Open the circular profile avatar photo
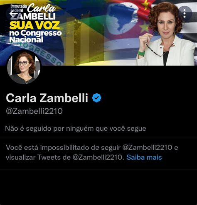Viewport: 197px width, 205px height. pyautogui.click(x=24, y=67)
